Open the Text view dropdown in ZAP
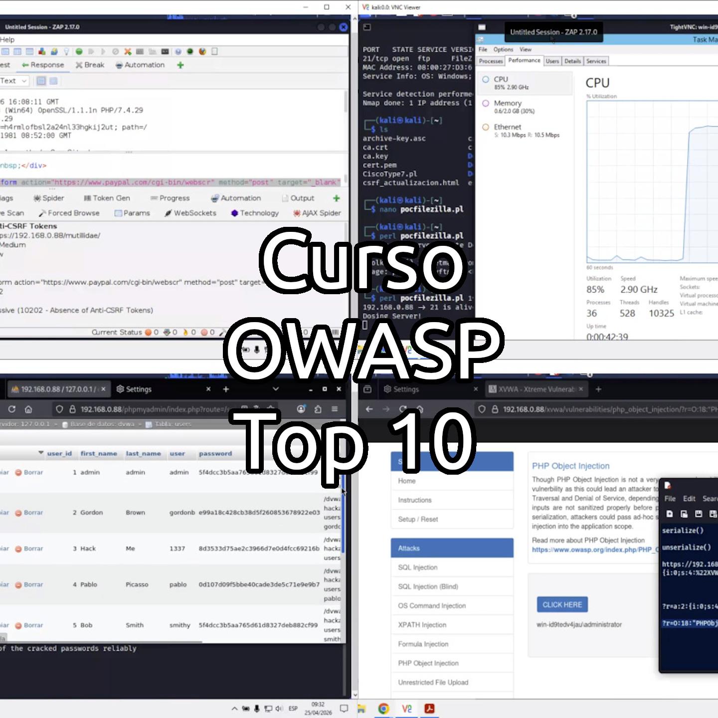This screenshot has width=718, height=718. pyautogui.click(x=13, y=81)
